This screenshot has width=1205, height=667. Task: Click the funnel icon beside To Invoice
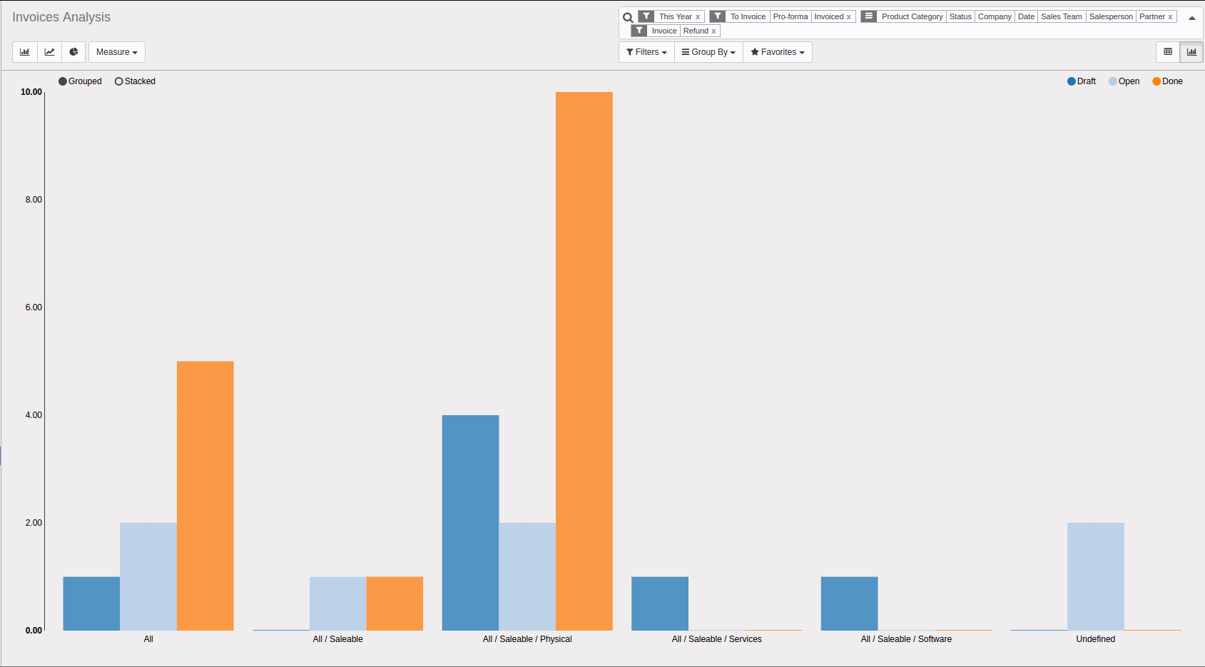[718, 16]
